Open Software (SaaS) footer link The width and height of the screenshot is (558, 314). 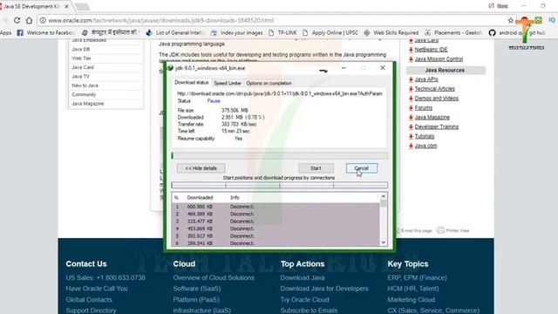pyautogui.click(x=197, y=289)
